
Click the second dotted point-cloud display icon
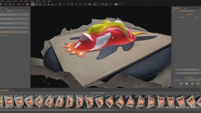click(68, 4)
